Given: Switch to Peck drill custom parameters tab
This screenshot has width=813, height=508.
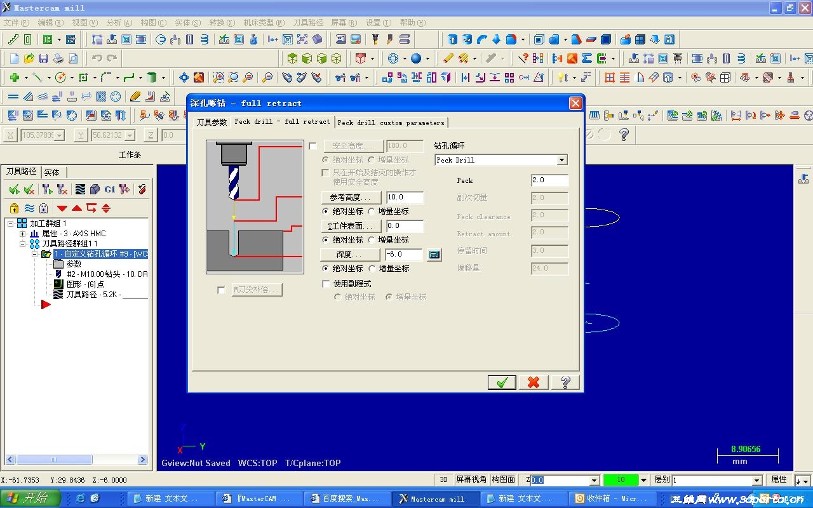Looking at the screenshot, I should (391, 123).
